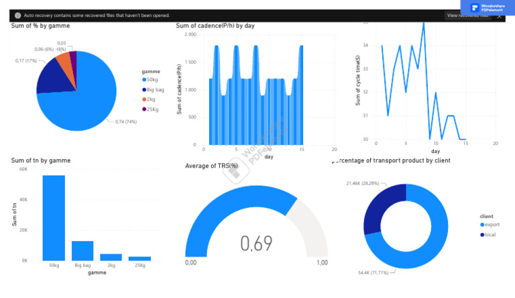515x298 pixels.
Task: Click the 54,4K (71,71%) donut label
Action: (373, 272)
